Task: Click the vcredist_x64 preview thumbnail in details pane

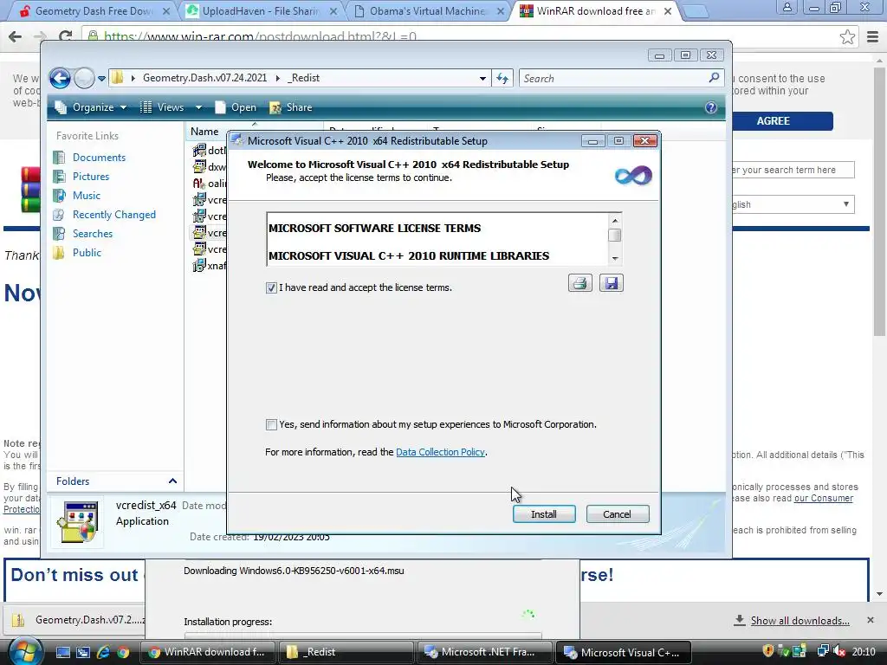Action: [77, 522]
